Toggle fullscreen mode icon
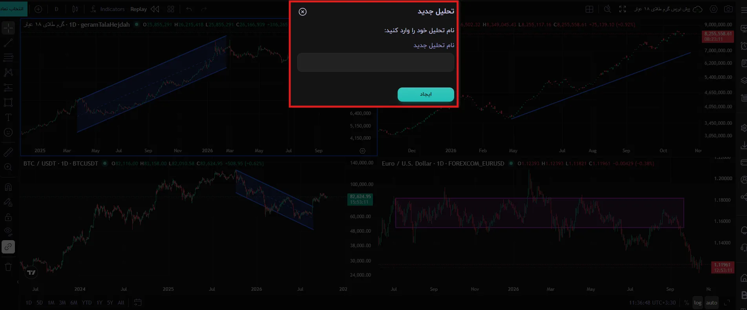 pyautogui.click(x=623, y=9)
